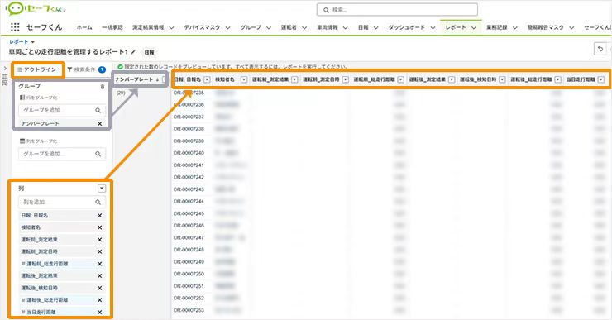
Task: Click the undo arrow button
Action: pyautogui.click(x=600, y=49)
